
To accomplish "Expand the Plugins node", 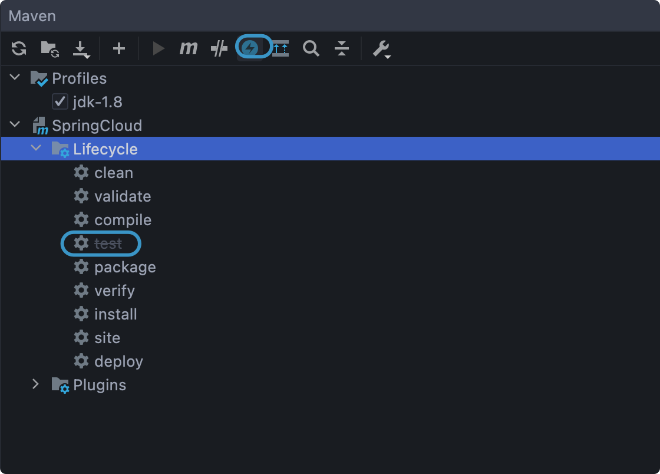I will (x=36, y=384).
